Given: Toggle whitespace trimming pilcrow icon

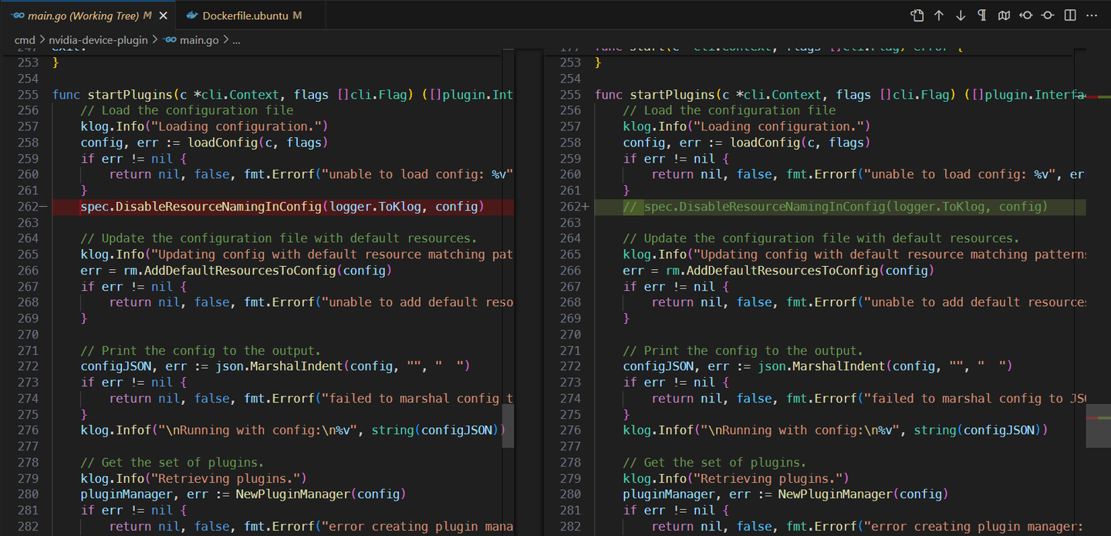Looking at the screenshot, I should [x=982, y=15].
